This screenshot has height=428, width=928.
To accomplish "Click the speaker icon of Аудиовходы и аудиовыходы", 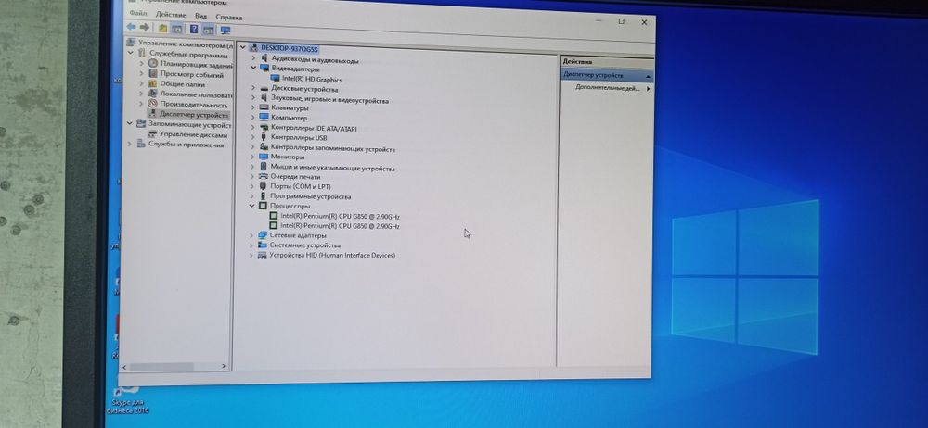I will (264, 59).
